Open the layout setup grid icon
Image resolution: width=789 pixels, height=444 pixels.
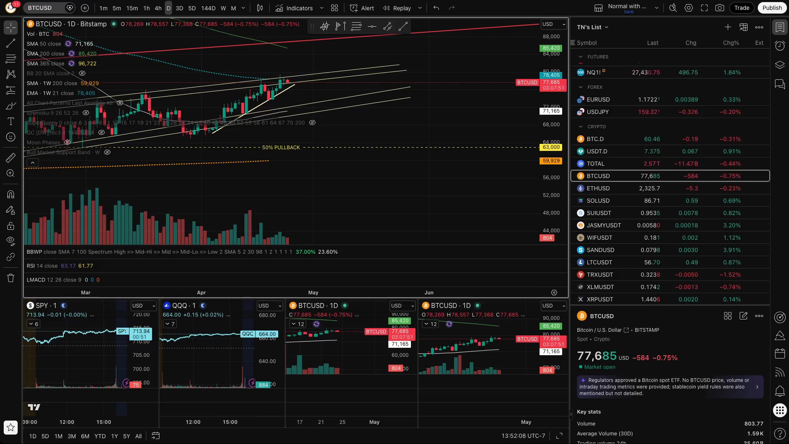click(x=335, y=8)
